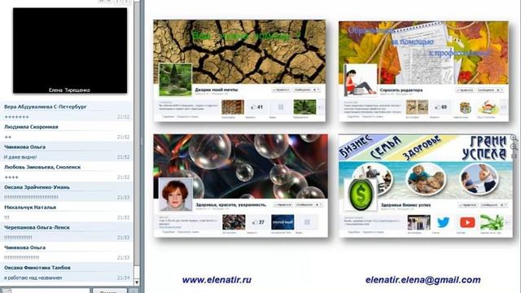Select chat name 'Михальчук Наталья'
Screen dimensions: 521x293
pos(30,207)
